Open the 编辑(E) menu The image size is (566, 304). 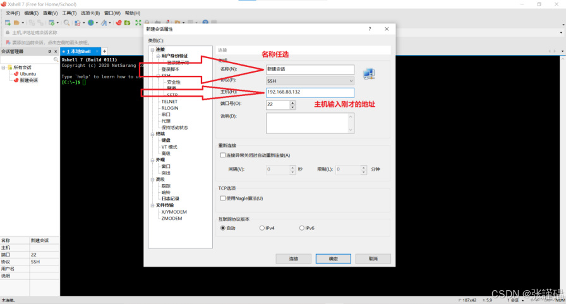tap(32, 13)
